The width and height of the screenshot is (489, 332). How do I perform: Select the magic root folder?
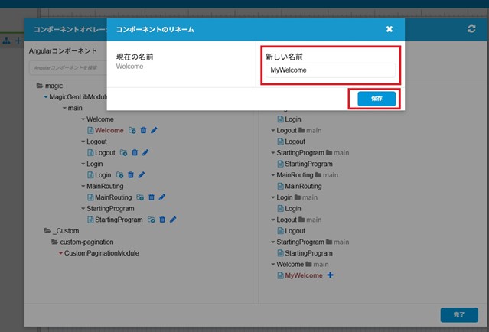click(x=54, y=86)
